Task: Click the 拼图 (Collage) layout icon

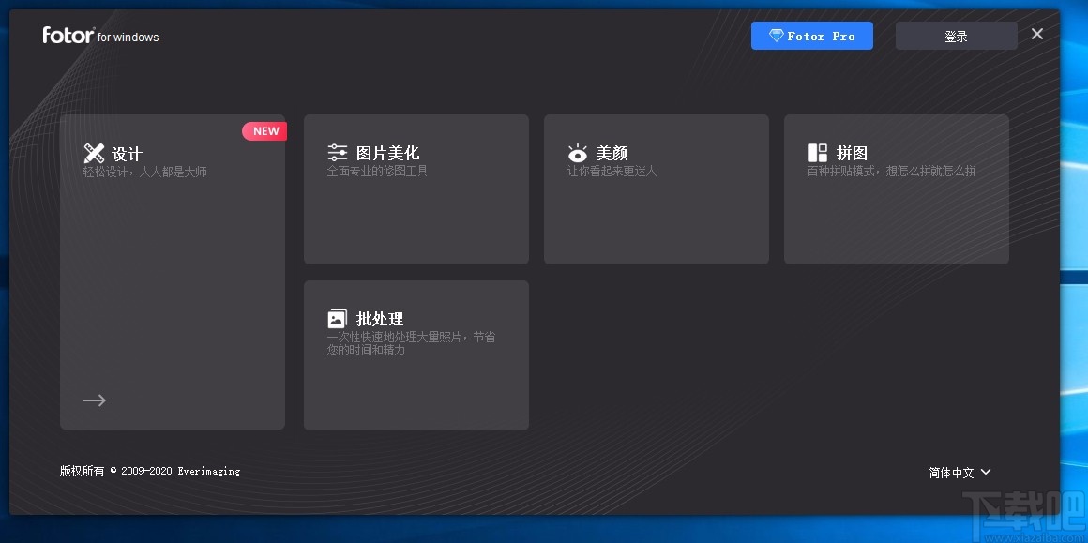Action: tap(817, 151)
